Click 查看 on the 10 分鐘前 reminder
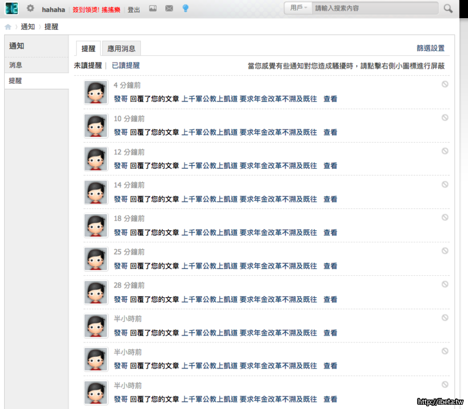Screen dimensions: 468x409 click(330, 132)
